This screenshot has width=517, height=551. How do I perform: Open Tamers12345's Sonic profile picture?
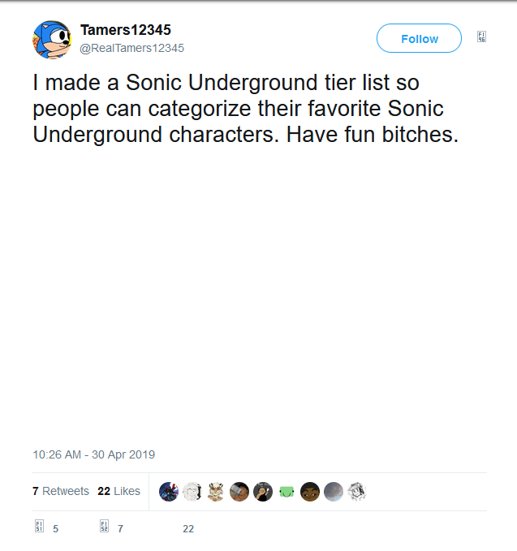[52, 40]
